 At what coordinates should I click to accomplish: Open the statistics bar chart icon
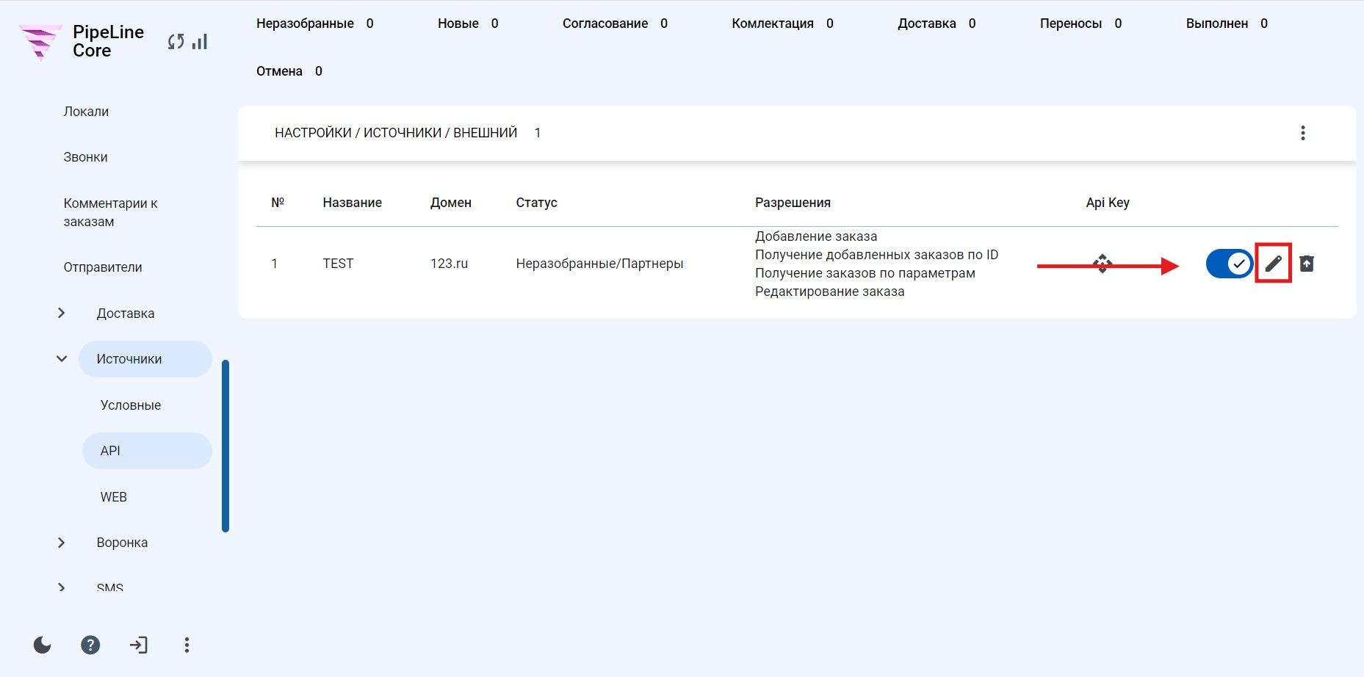(200, 42)
